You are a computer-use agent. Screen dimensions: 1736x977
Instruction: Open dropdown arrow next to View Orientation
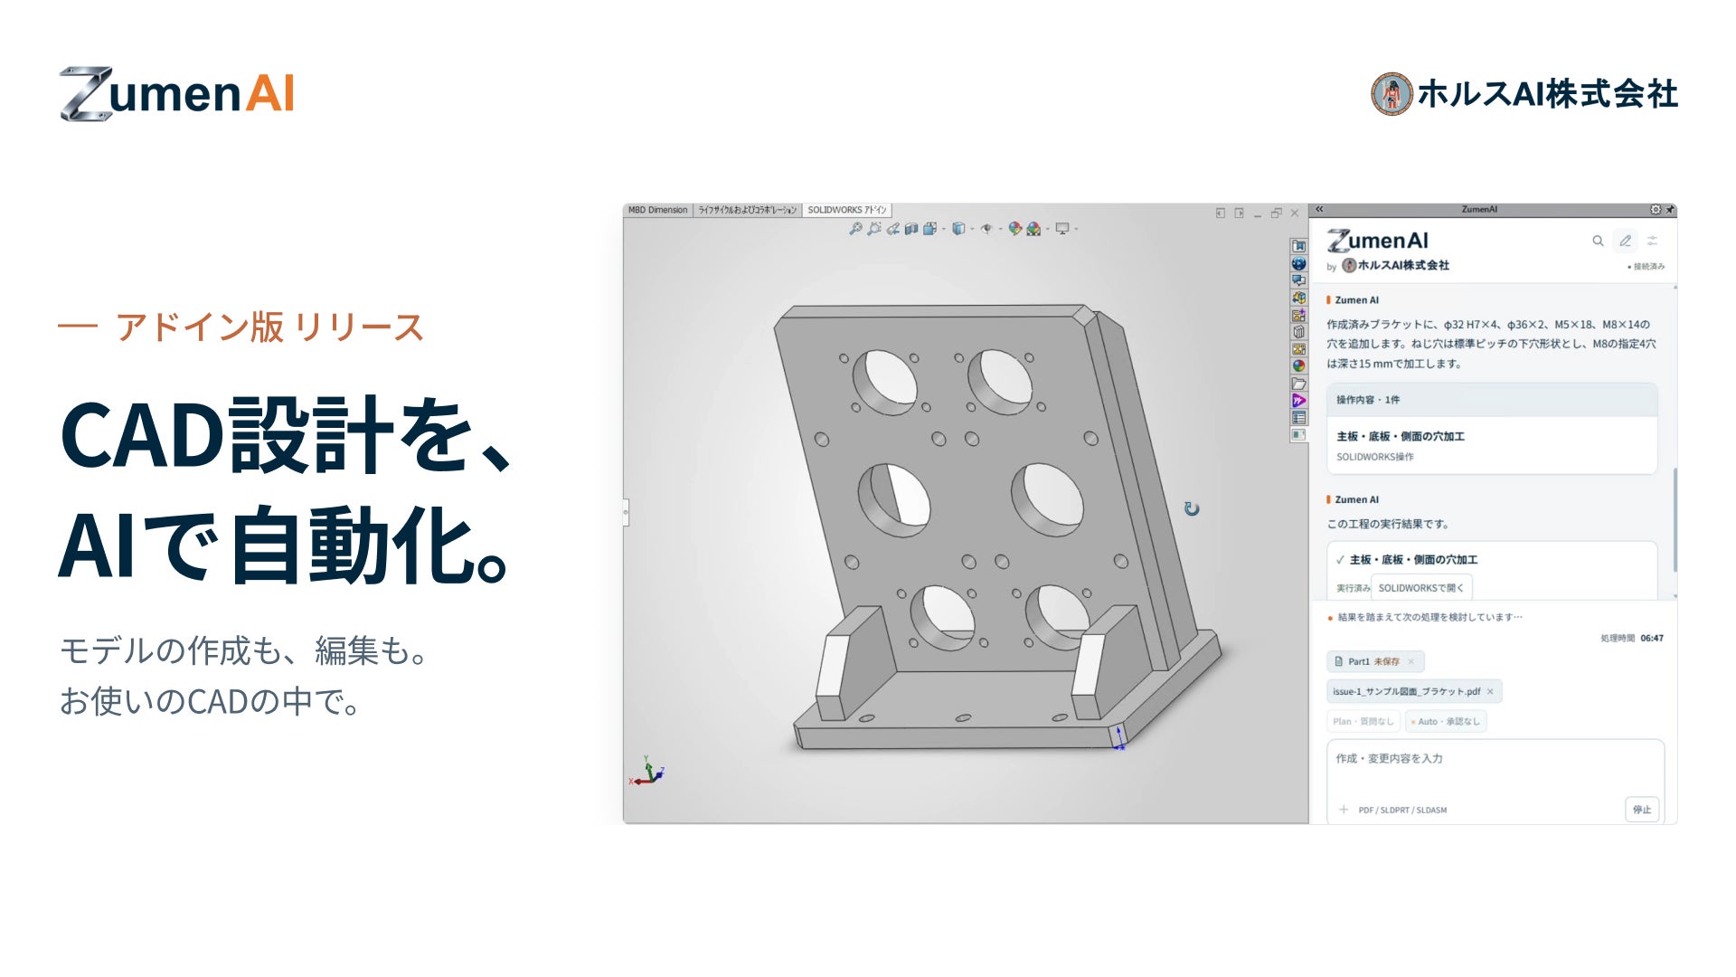click(x=944, y=229)
